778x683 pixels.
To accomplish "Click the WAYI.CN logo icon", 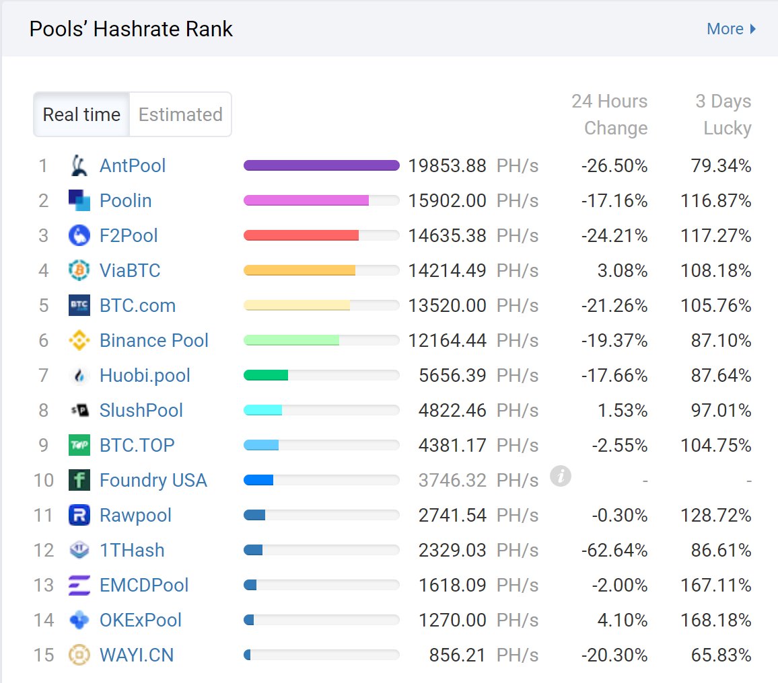I will tap(79, 655).
